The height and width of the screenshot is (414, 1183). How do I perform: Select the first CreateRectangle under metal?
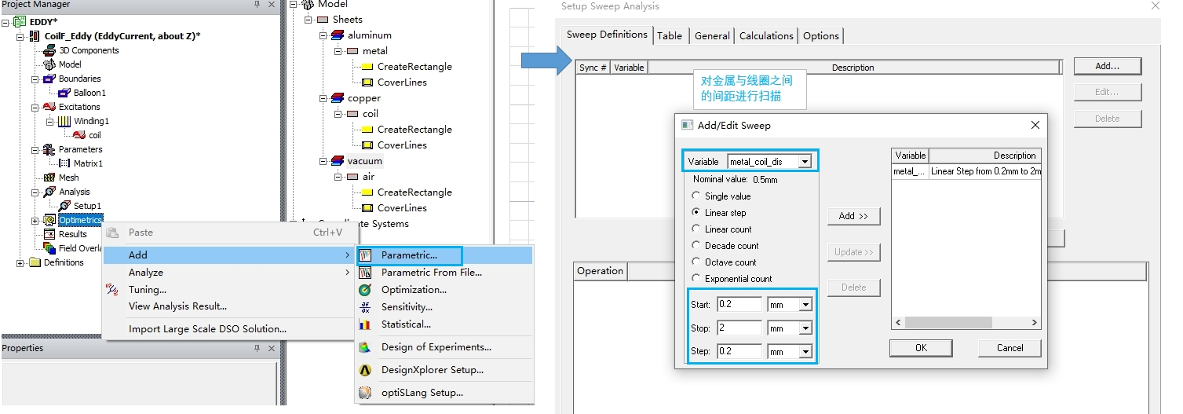point(414,67)
